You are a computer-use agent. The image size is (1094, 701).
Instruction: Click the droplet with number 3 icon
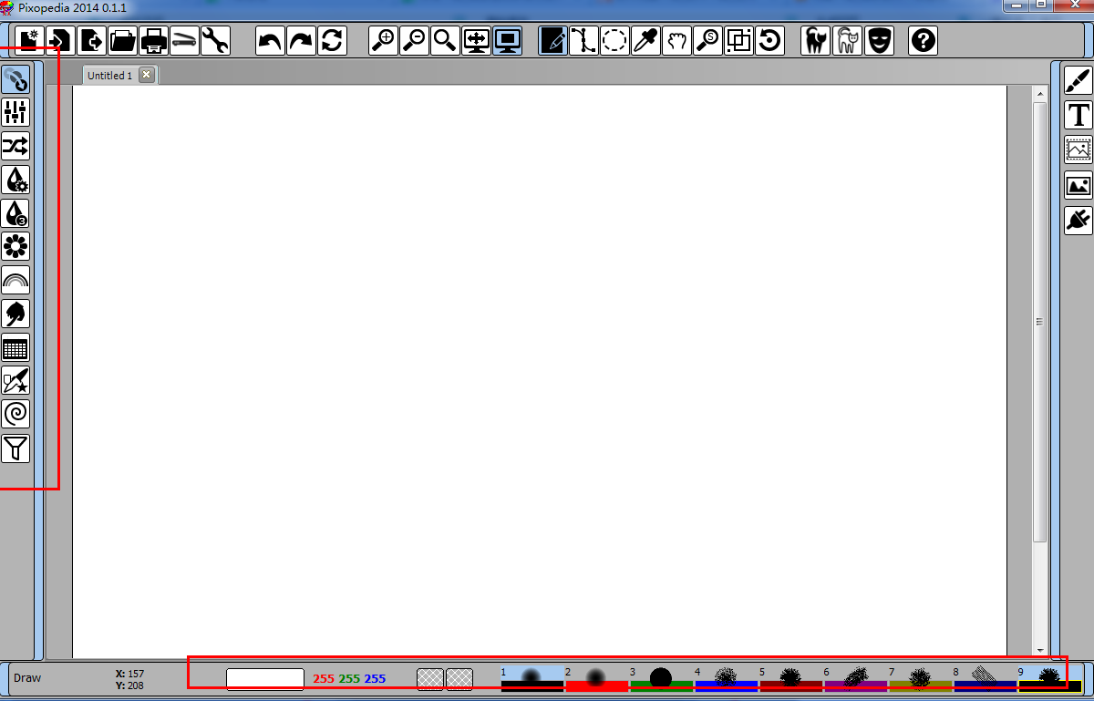(x=15, y=213)
